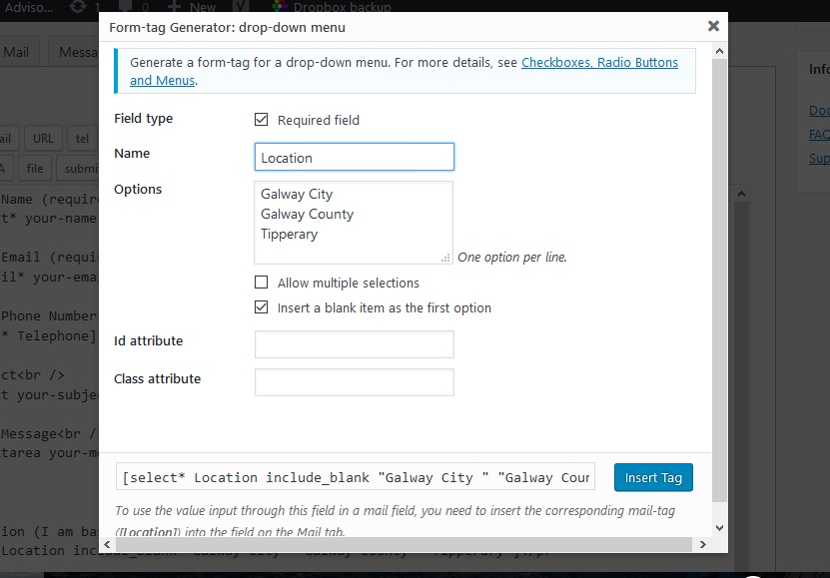The height and width of the screenshot is (578, 830).
Task: Click inside the Options textarea
Action: 354,222
